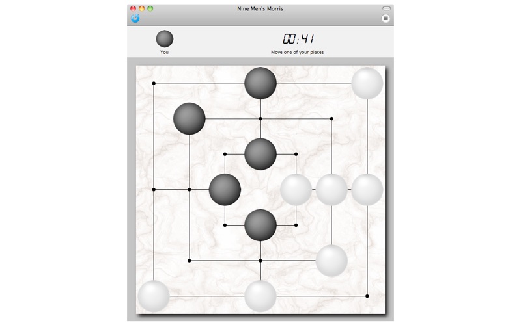The image size is (521, 325).
Task: Select dark piece at inner square bottom middle
Action: point(260,225)
